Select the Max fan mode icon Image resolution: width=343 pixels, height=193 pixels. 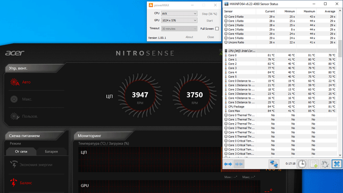click(14, 99)
